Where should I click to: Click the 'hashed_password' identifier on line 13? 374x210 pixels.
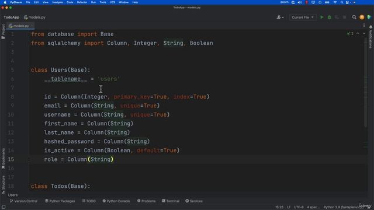pos(69,141)
